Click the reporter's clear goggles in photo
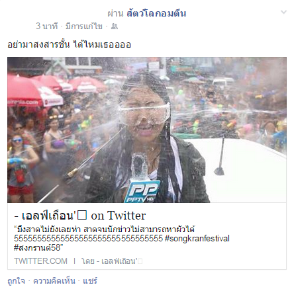 (x=144, y=112)
